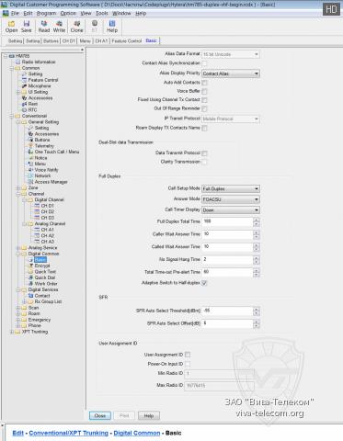Uncheck Adaptive Switch to Half-duplex

tap(204, 283)
